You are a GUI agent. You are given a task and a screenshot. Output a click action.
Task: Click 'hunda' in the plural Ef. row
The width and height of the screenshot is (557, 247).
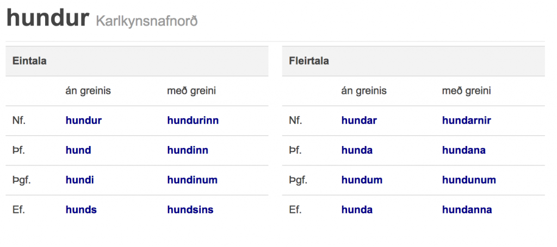pyautogui.click(x=357, y=210)
